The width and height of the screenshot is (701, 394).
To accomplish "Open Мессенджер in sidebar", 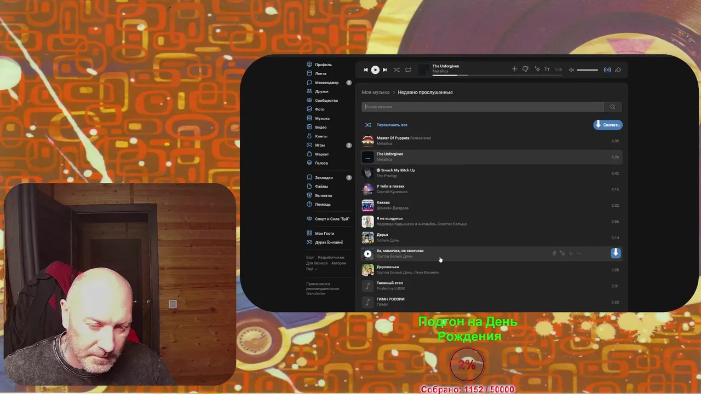I will click(x=323, y=83).
